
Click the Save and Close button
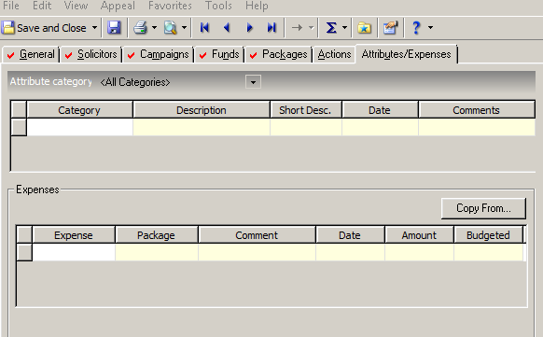pyautogui.click(x=44, y=28)
